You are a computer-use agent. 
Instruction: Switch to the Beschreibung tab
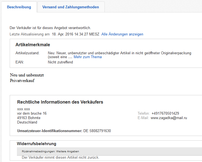19,7
